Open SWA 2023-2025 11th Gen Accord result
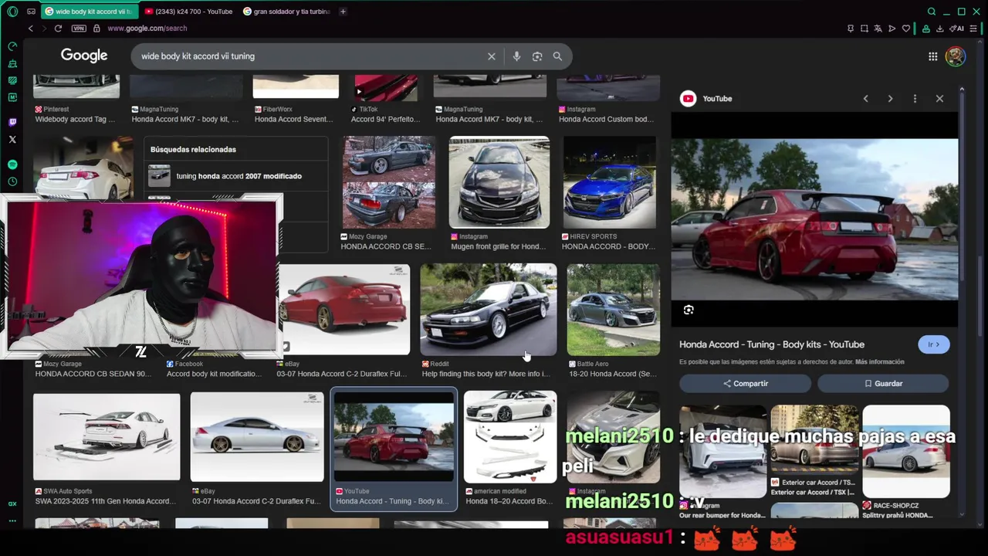Screen dimensions: 988x556 tap(107, 436)
